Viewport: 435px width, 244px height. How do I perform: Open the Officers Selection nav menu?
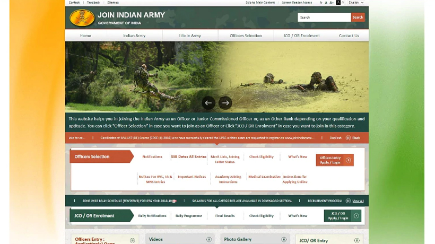point(246,36)
